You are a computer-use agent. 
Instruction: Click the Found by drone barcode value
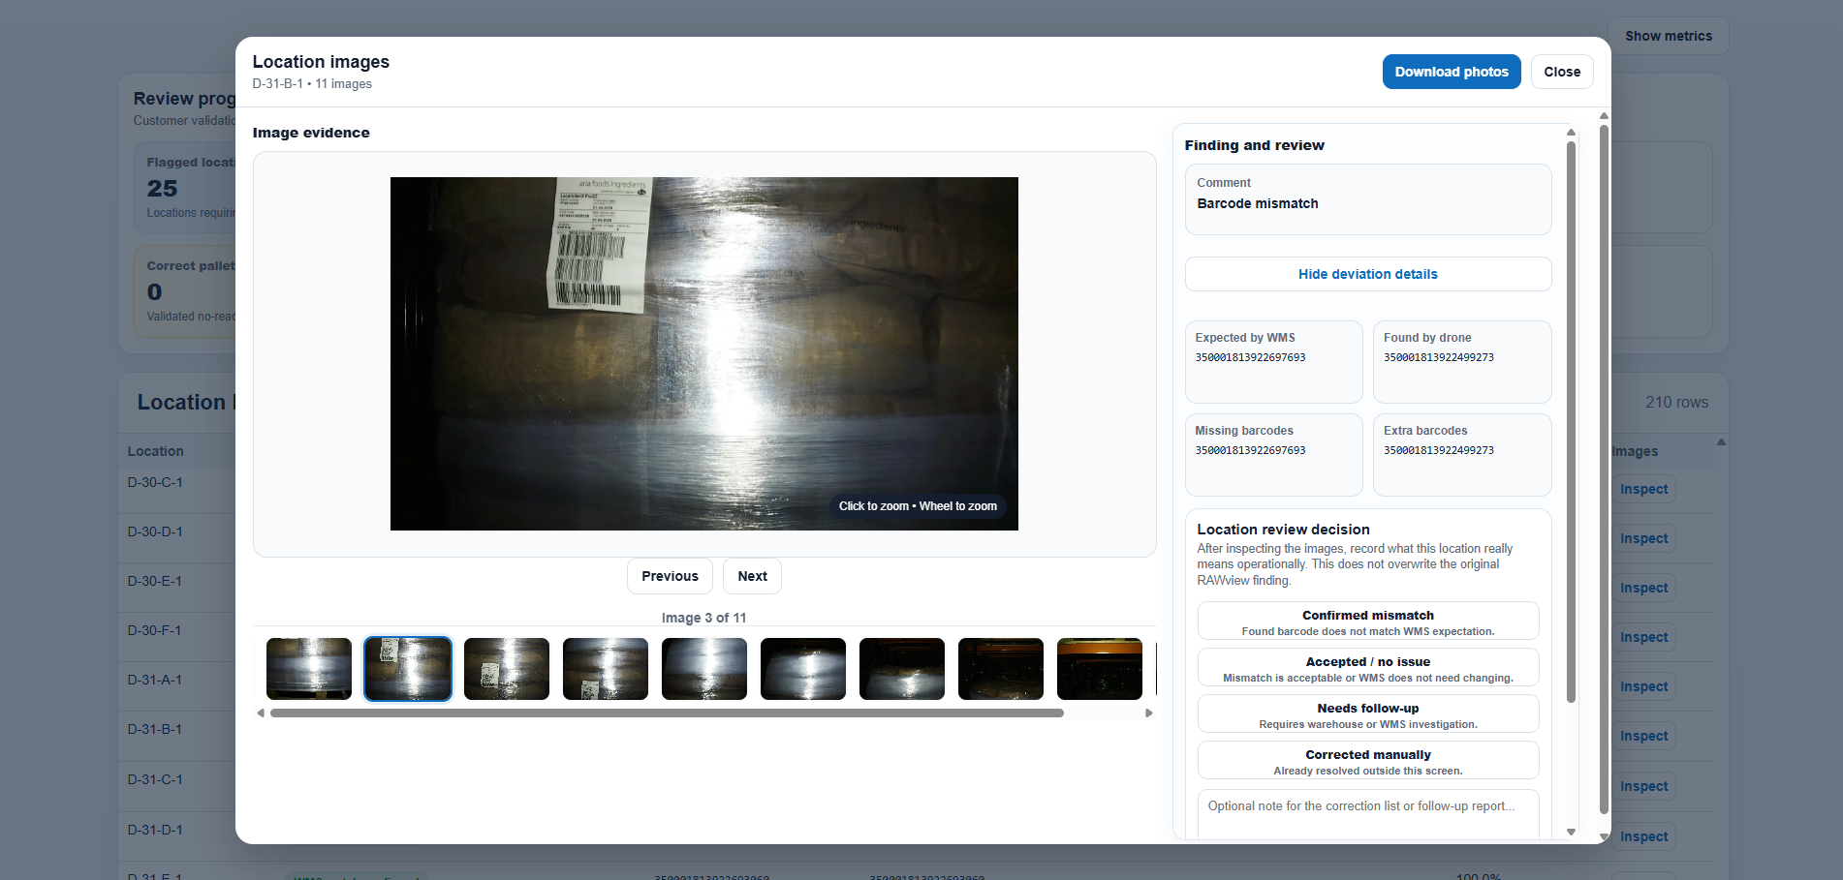[x=1439, y=357]
